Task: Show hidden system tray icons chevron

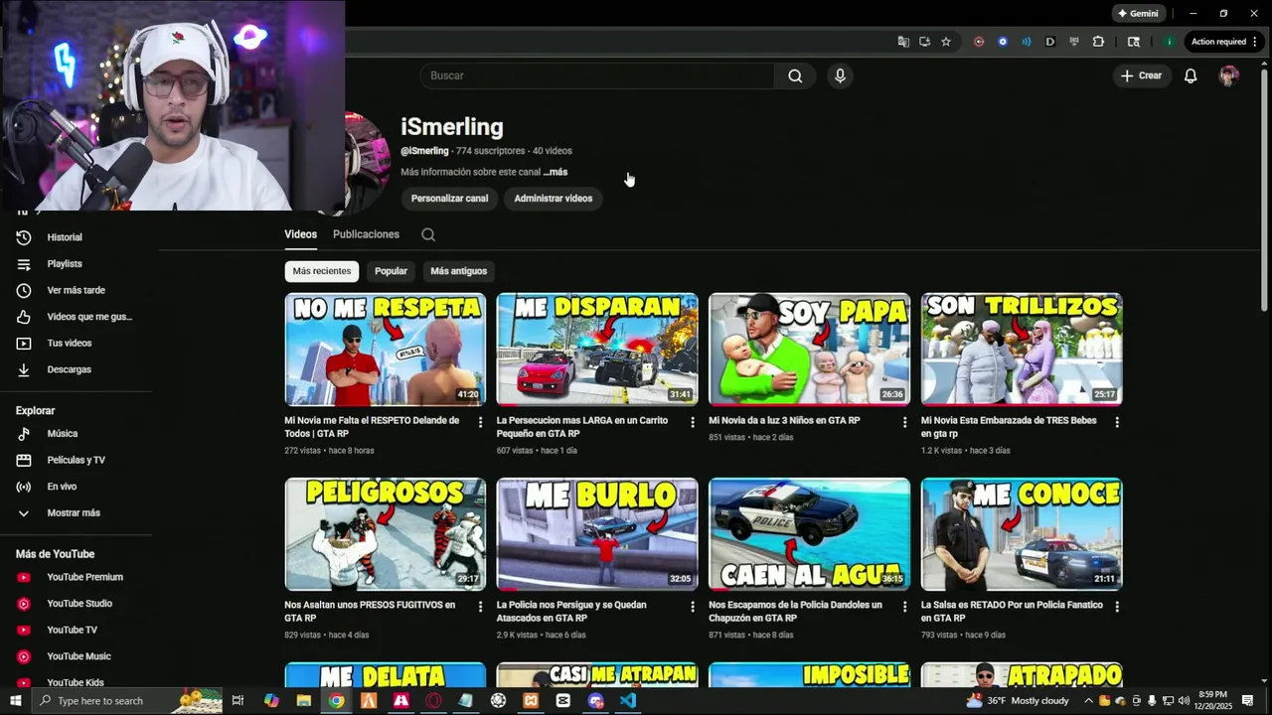Action: point(1088,701)
